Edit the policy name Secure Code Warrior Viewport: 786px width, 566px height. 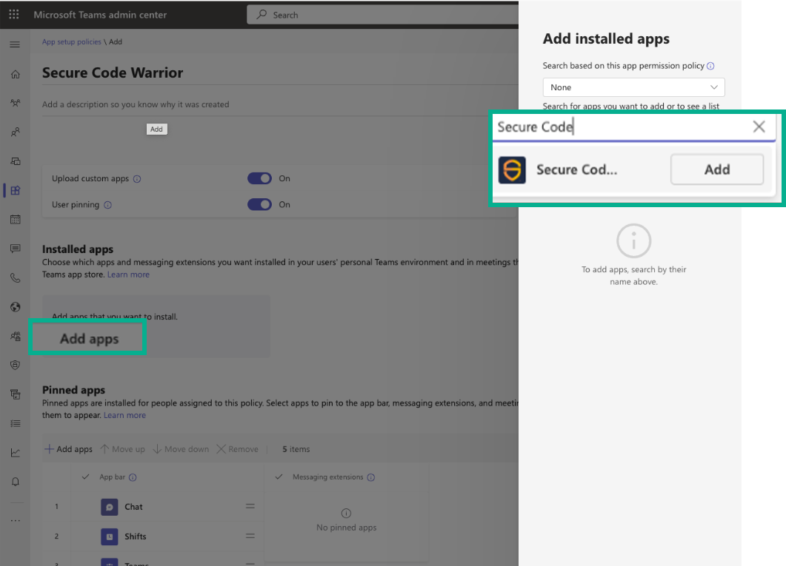[x=113, y=73]
